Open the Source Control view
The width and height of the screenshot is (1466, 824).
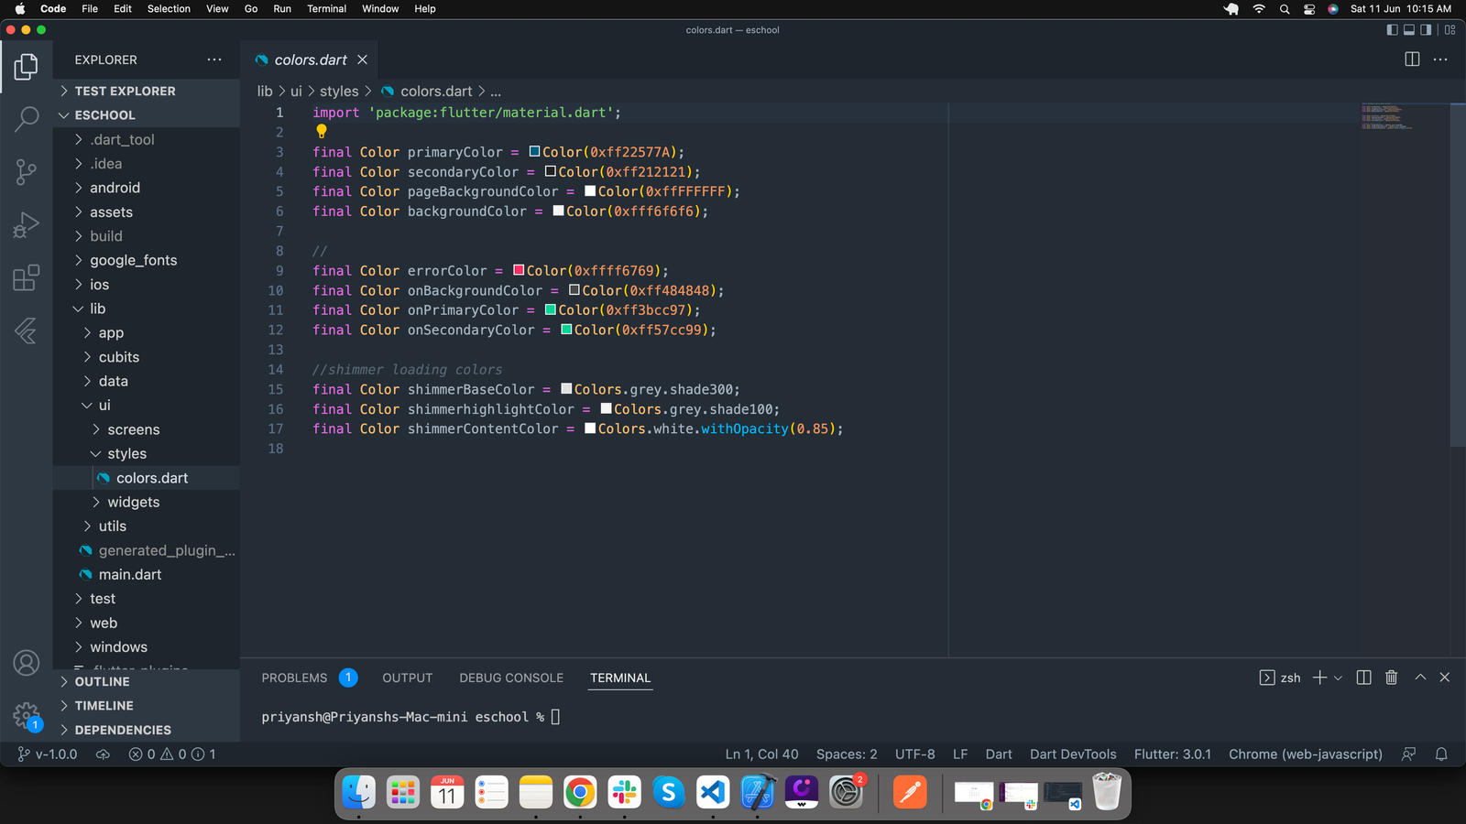pos(27,171)
